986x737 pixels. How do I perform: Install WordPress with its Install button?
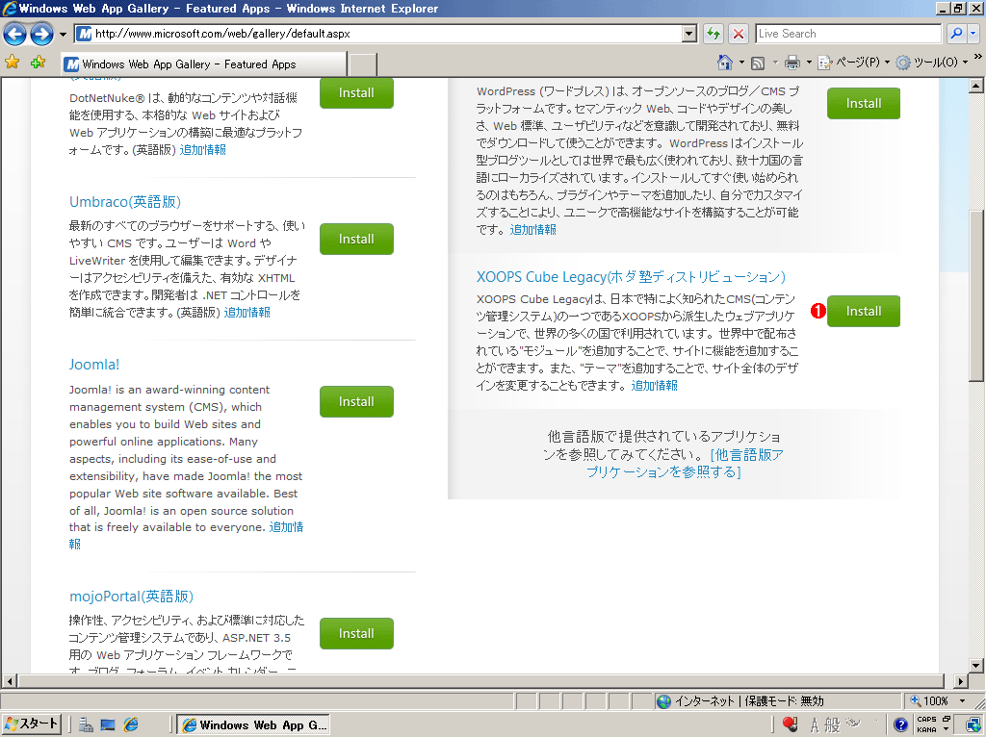[864, 103]
